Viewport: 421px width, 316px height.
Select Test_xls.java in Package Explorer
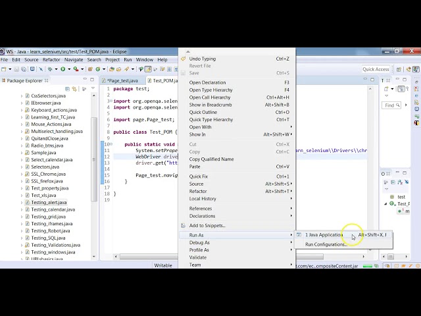point(43,196)
